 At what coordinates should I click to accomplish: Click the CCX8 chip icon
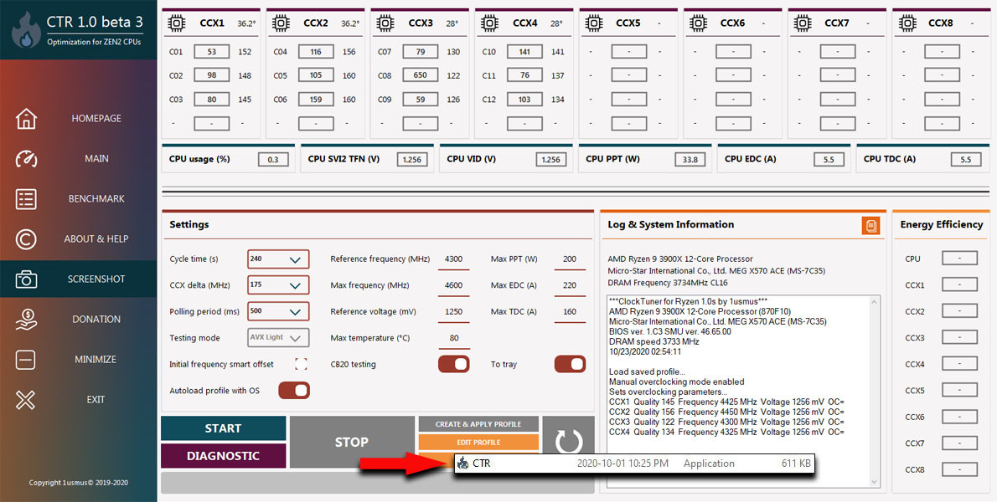pos(906,23)
